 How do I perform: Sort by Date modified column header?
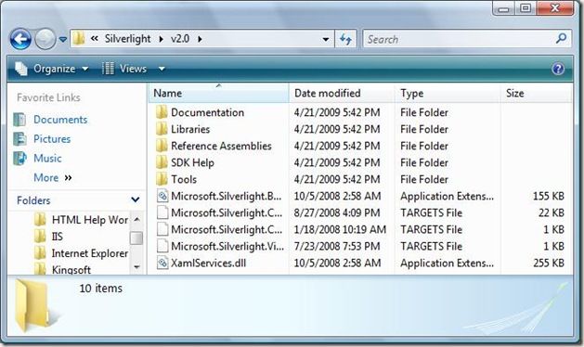click(x=342, y=93)
